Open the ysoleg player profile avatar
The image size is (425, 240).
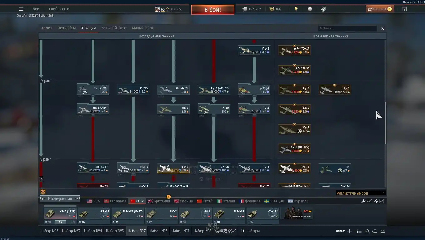click(x=157, y=9)
